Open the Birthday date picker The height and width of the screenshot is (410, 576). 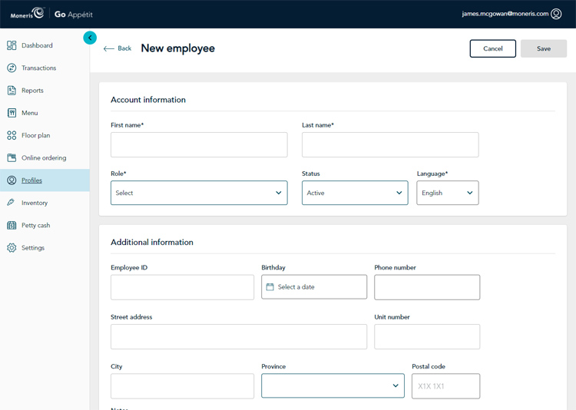click(313, 287)
